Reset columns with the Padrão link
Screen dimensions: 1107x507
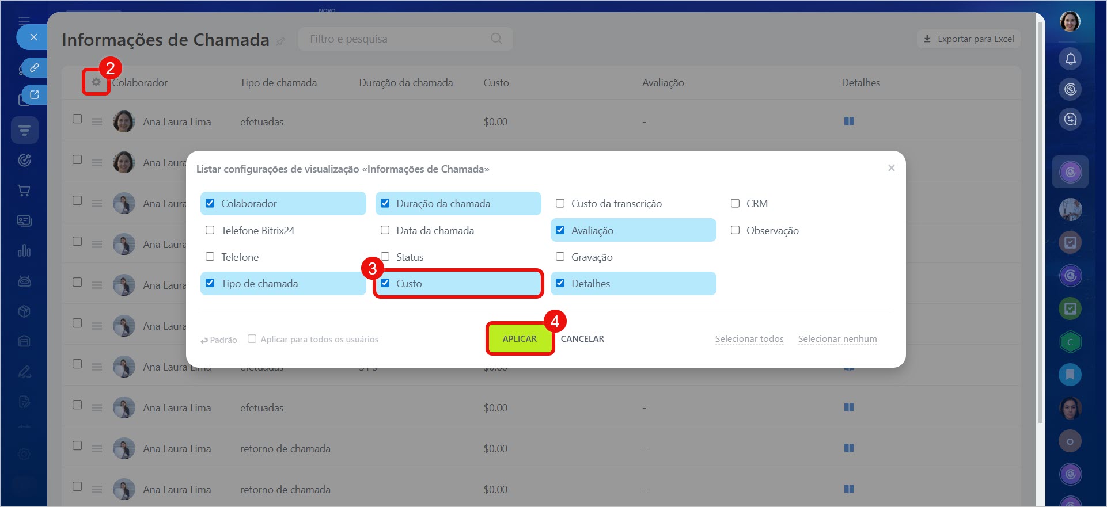click(x=219, y=340)
